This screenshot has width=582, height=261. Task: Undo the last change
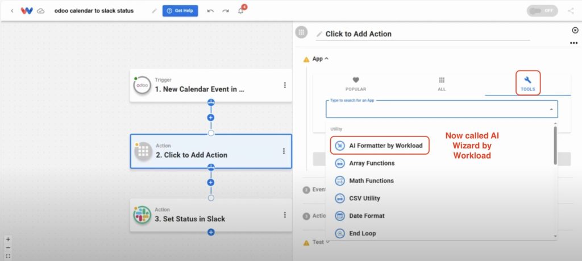click(210, 11)
